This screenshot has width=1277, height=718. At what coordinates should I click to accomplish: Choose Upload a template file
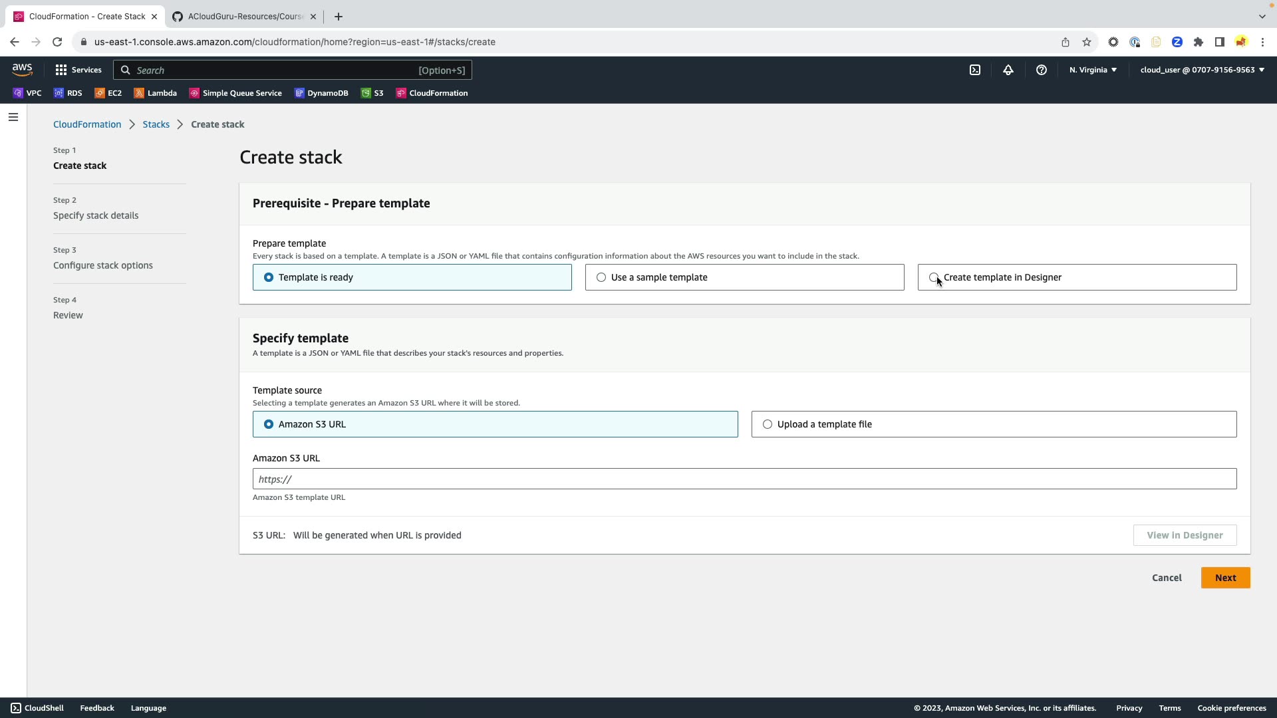coord(768,424)
